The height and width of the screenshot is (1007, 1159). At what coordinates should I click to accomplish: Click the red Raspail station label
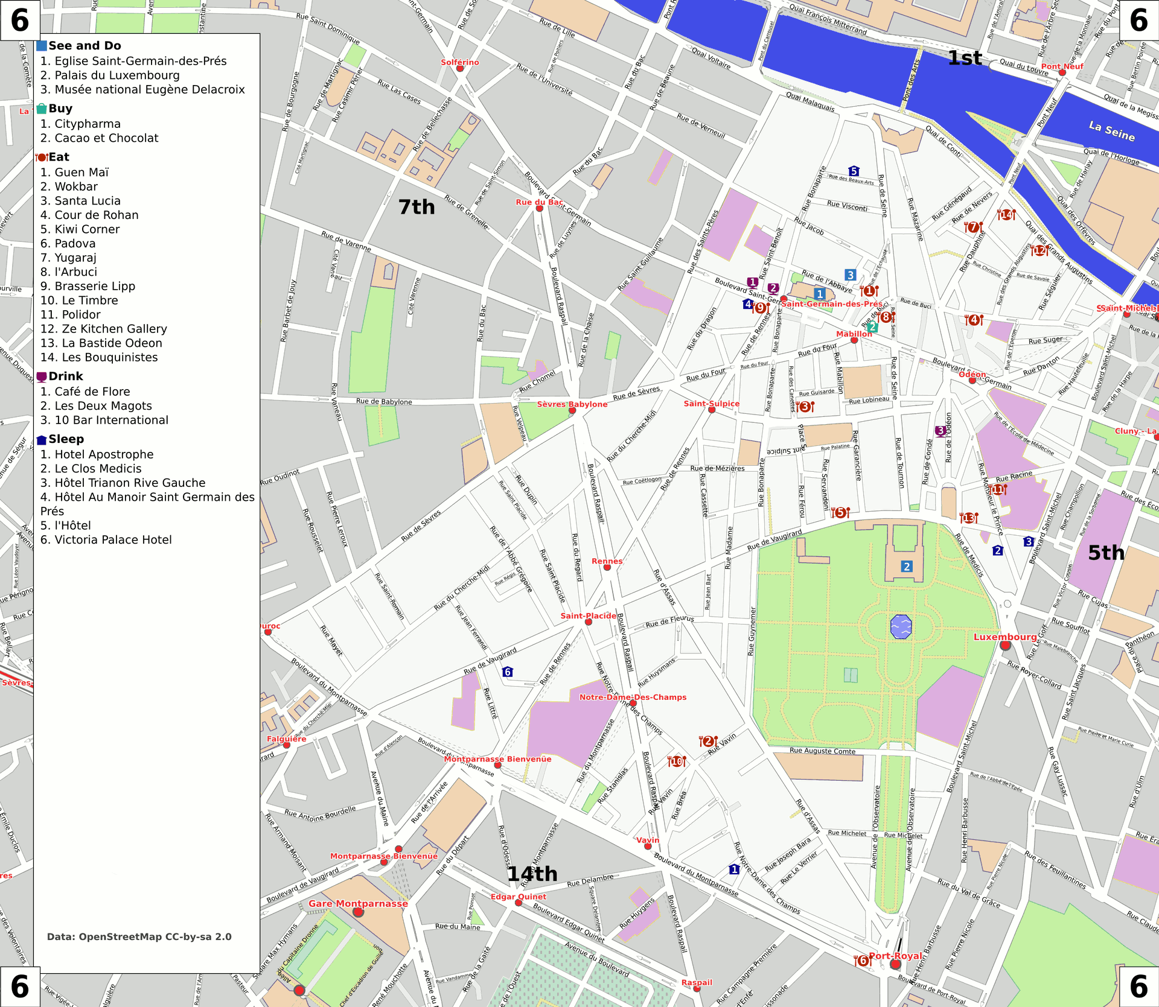pos(697,982)
